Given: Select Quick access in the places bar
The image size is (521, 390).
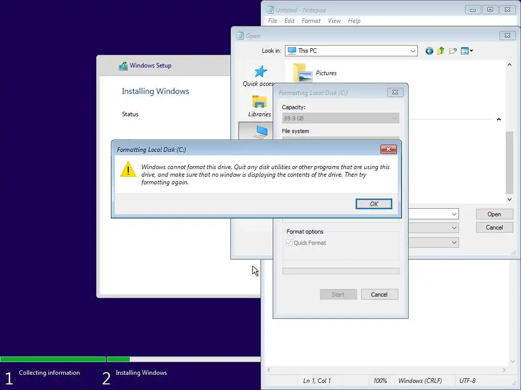Looking at the screenshot, I should [x=258, y=76].
